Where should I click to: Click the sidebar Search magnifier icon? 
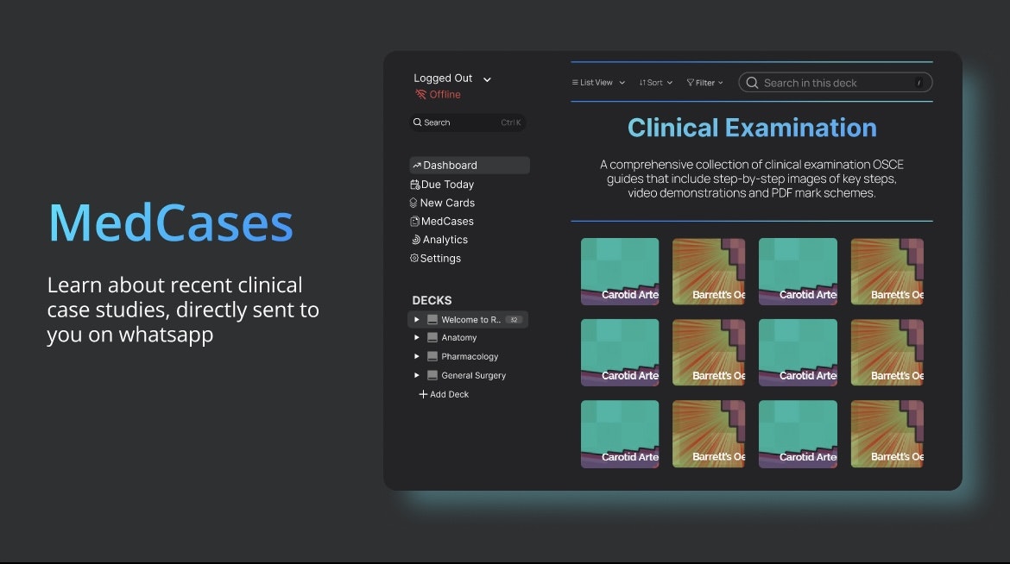coord(418,122)
